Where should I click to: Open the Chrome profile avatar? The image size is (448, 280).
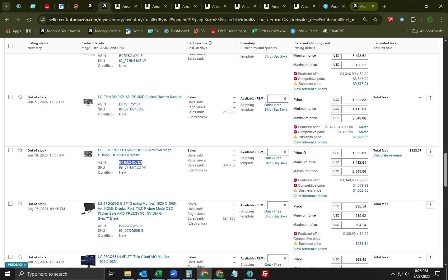click(x=430, y=20)
